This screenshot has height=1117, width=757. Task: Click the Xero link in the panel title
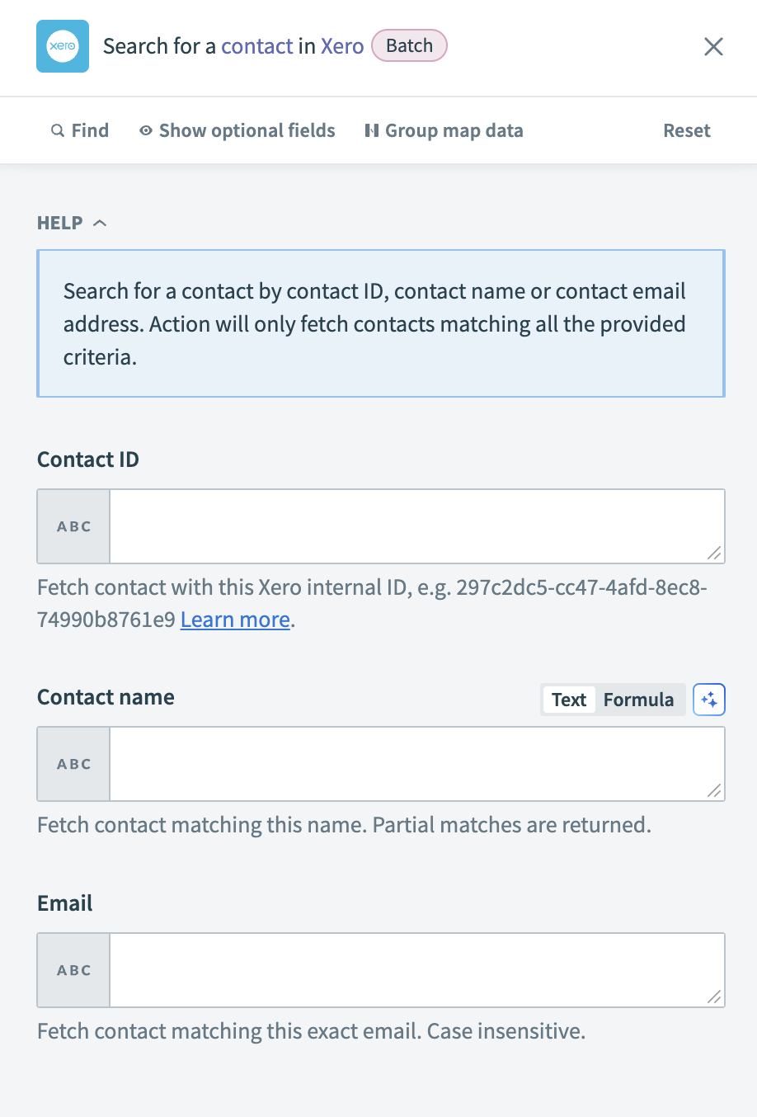click(x=342, y=45)
